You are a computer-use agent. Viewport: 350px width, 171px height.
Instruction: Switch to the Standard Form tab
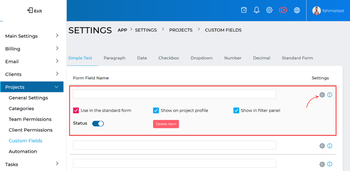point(297,58)
